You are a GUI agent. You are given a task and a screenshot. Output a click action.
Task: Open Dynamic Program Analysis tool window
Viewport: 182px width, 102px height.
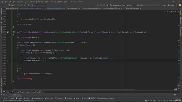(x=106, y=98)
